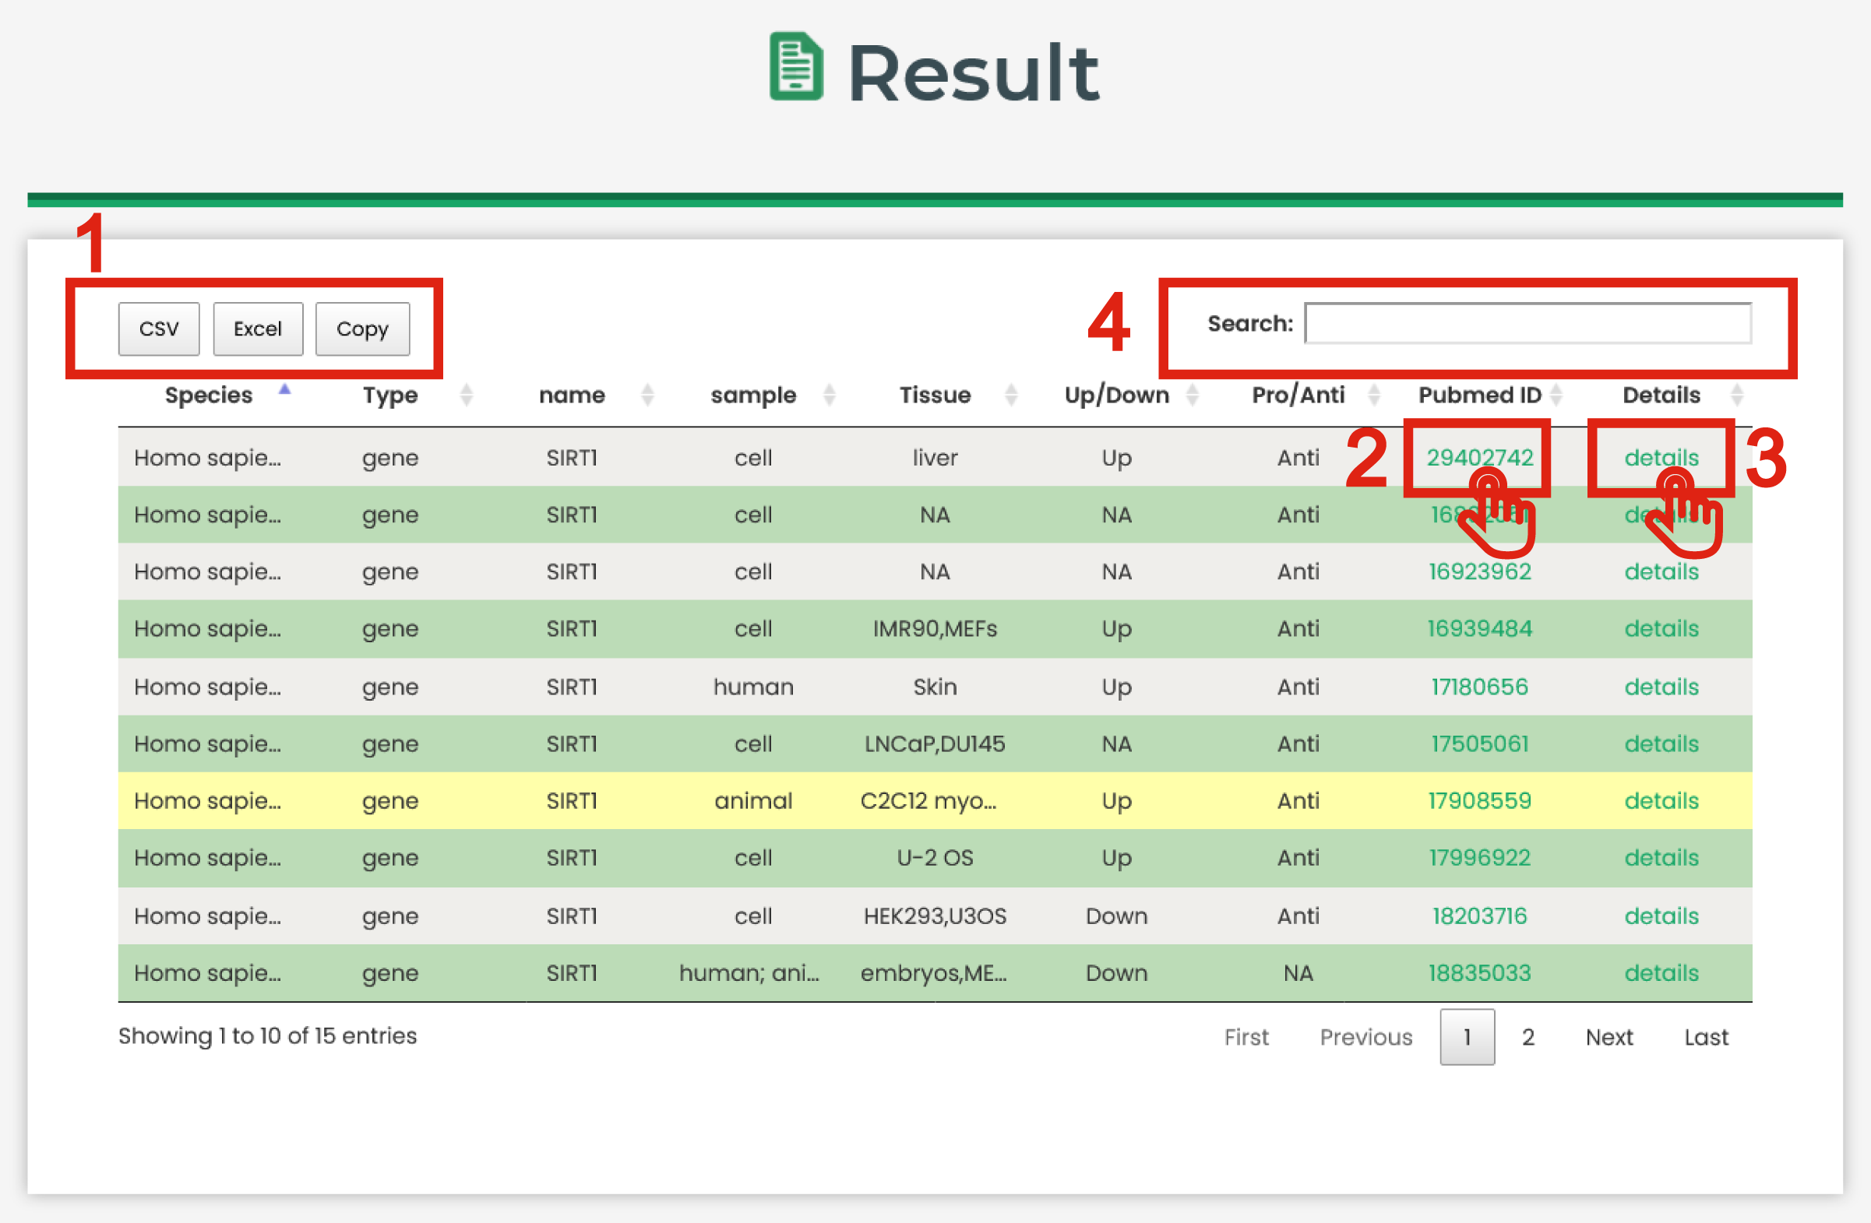The height and width of the screenshot is (1223, 1871).
Task: Sort by Pubmed ID column icon
Action: point(1556,395)
